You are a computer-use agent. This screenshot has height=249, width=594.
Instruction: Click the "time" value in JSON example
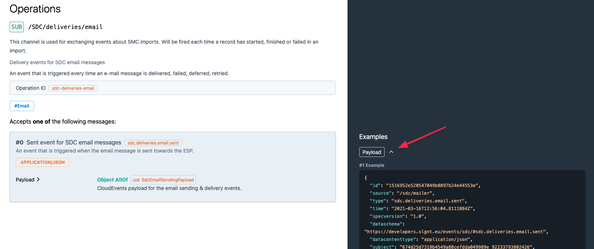(x=432, y=209)
